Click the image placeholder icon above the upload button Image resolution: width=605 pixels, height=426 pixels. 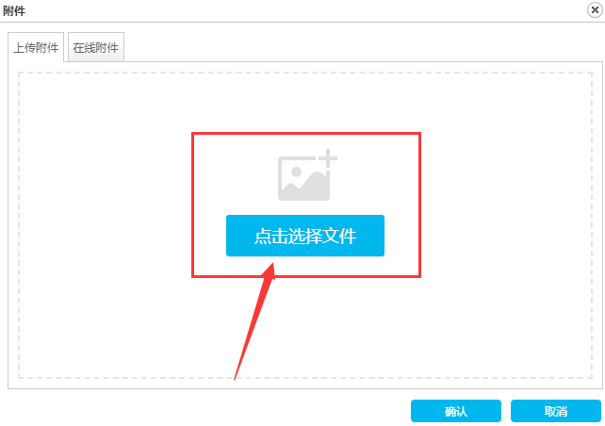pyautogui.click(x=307, y=174)
